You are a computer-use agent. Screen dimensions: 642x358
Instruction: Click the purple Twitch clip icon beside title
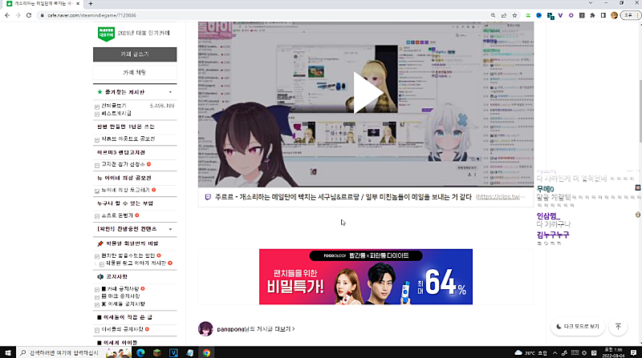[208, 197]
